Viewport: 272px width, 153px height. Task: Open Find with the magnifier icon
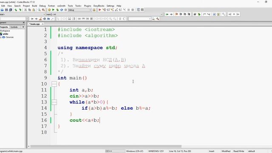pyautogui.click(x=39, y=10)
